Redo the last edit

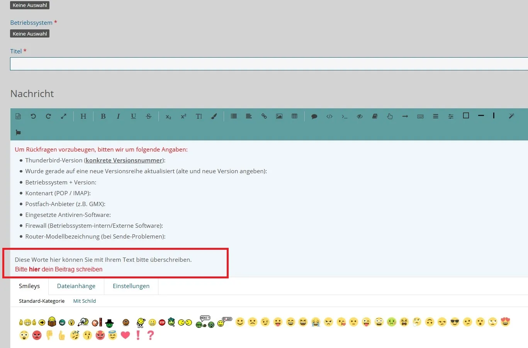coord(48,116)
